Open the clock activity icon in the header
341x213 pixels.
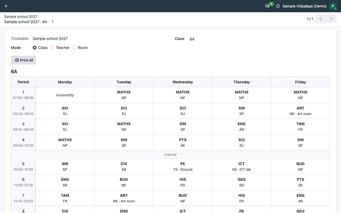click(278, 6)
